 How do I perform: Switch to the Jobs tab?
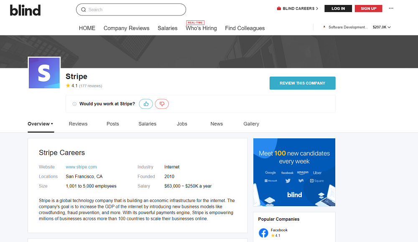click(182, 124)
